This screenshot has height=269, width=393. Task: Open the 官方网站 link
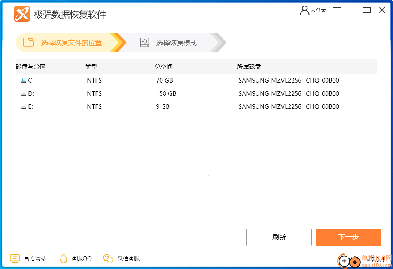point(35,259)
